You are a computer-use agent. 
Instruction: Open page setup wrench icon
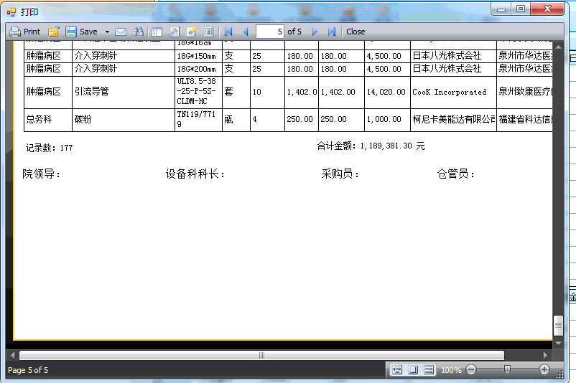click(174, 32)
